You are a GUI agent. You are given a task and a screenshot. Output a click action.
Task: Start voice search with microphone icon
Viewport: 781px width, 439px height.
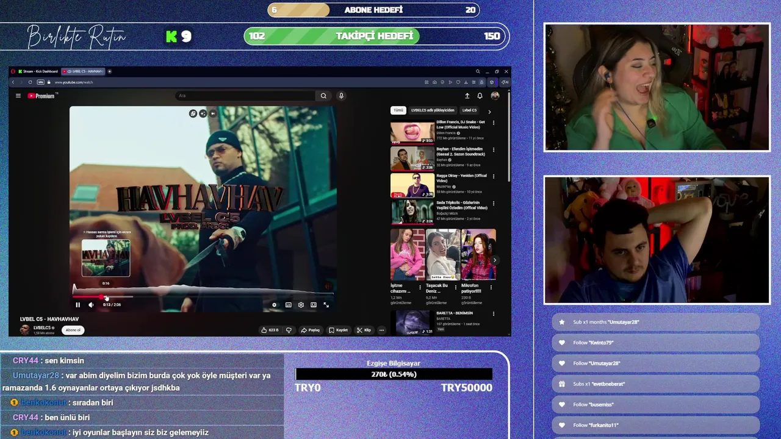[x=341, y=96]
